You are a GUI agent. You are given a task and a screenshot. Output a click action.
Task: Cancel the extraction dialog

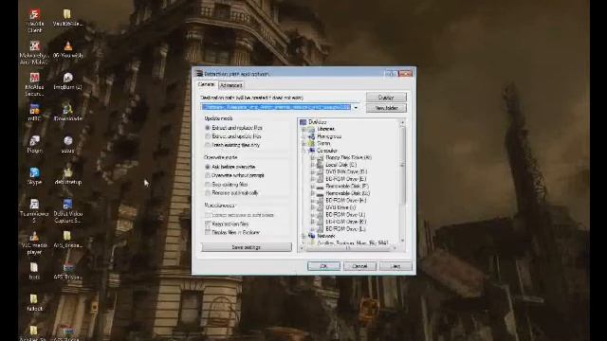pyautogui.click(x=359, y=266)
